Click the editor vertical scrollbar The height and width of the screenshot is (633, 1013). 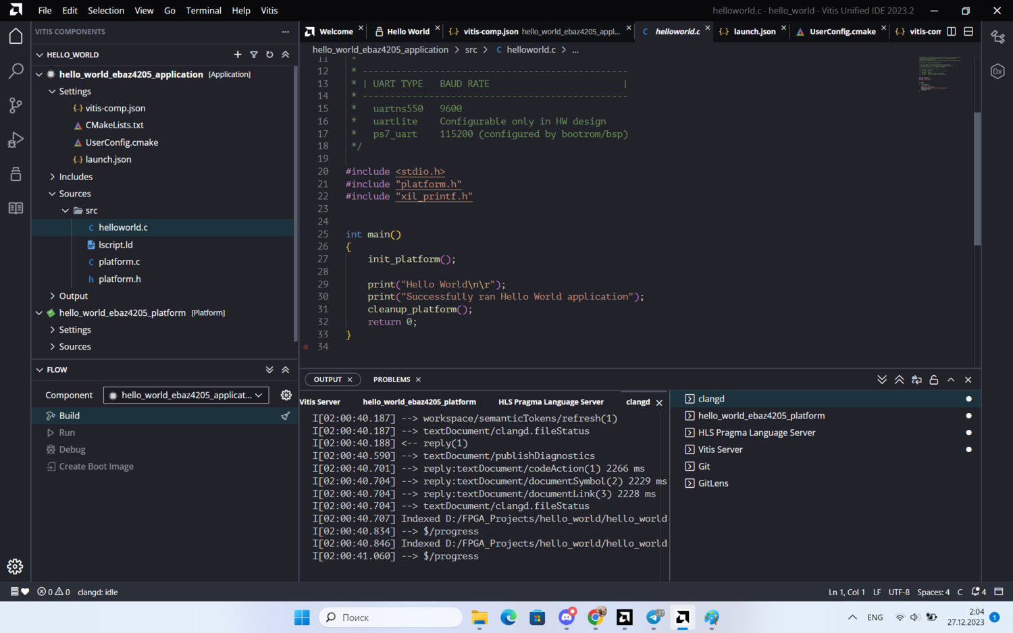coord(977,178)
